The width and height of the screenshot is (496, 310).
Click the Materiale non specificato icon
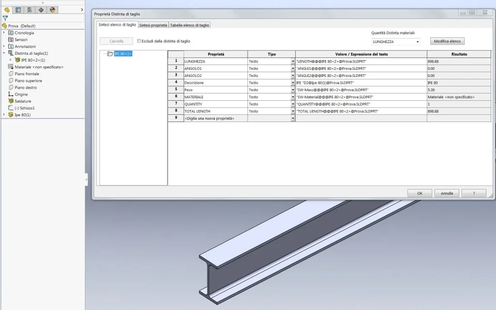pyautogui.click(x=11, y=67)
